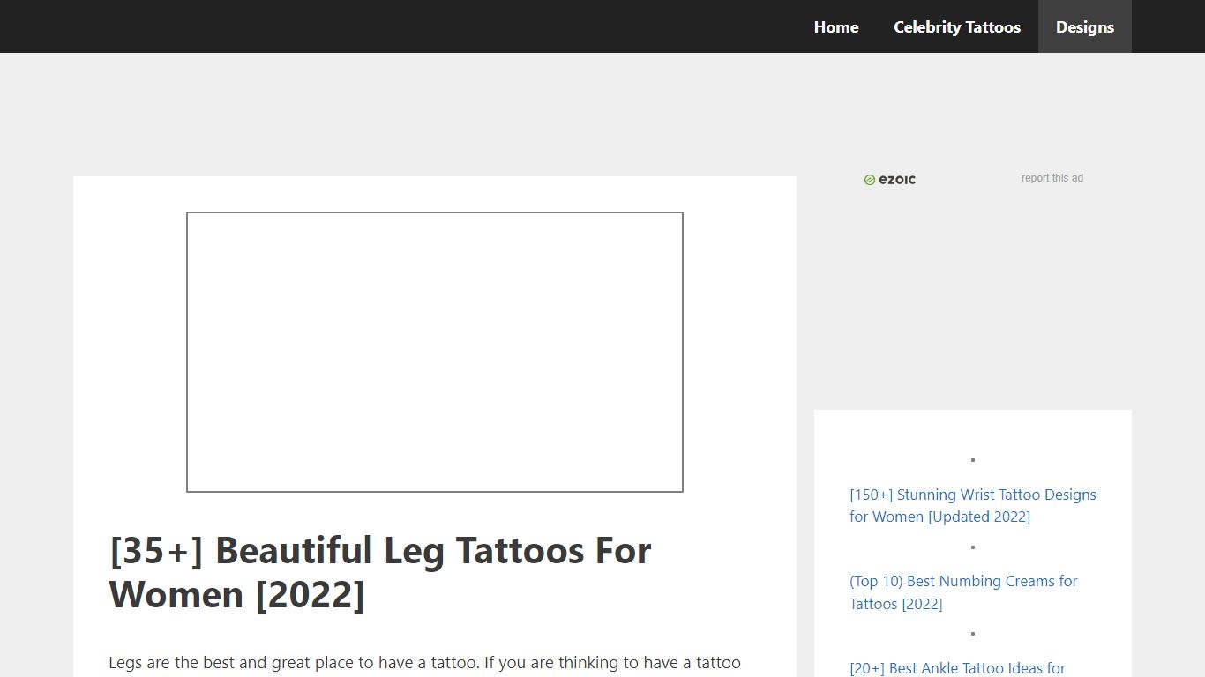Viewport: 1205px width, 677px height.
Task: Open the Best Numbing Creams article link
Action: [963, 592]
